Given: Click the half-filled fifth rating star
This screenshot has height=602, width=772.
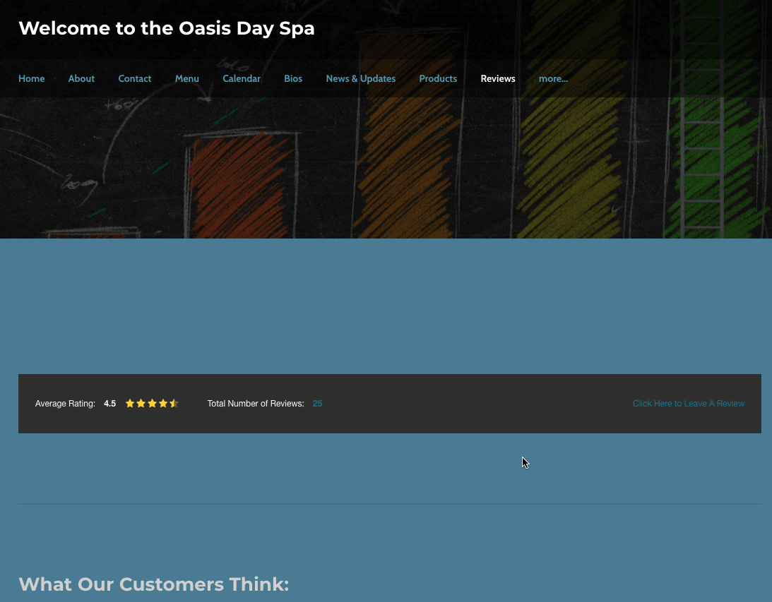Looking at the screenshot, I should pyautogui.click(x=174, y=403).
